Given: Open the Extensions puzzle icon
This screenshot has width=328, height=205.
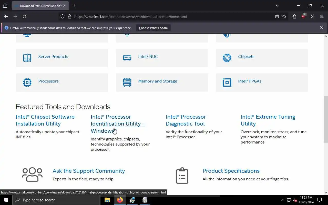Looking at the screenshot, I should [294, 17].
